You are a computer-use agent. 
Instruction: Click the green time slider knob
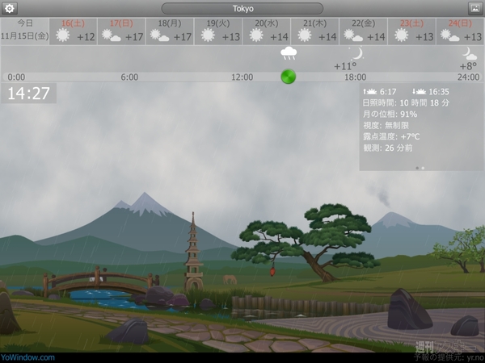point(289,77)
